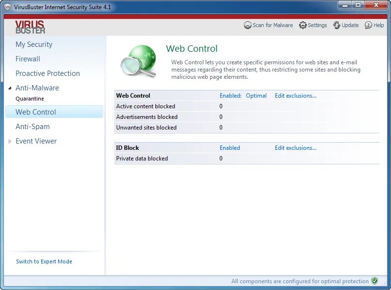Click the green shield status icon

pyautogui.click(x=375, y=281)
